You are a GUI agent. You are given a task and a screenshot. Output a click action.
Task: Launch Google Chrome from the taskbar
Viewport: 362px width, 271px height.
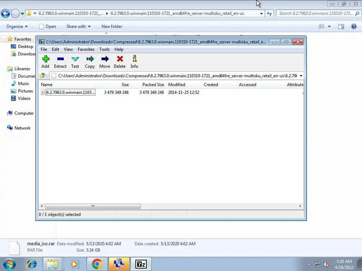click(97, 264)
